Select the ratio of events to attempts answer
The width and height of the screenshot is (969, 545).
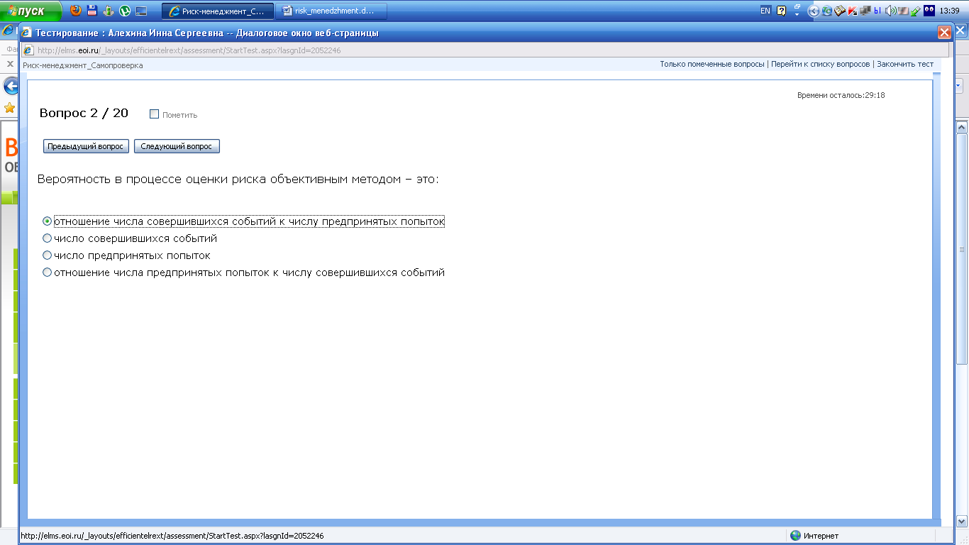(48, 221)
